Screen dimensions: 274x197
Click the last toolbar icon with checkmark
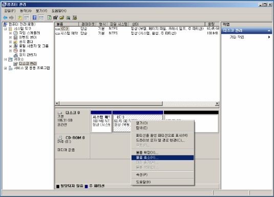tap(75, 17)
